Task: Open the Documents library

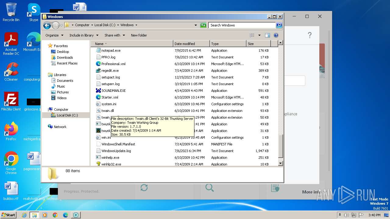Action: (65, 81)
